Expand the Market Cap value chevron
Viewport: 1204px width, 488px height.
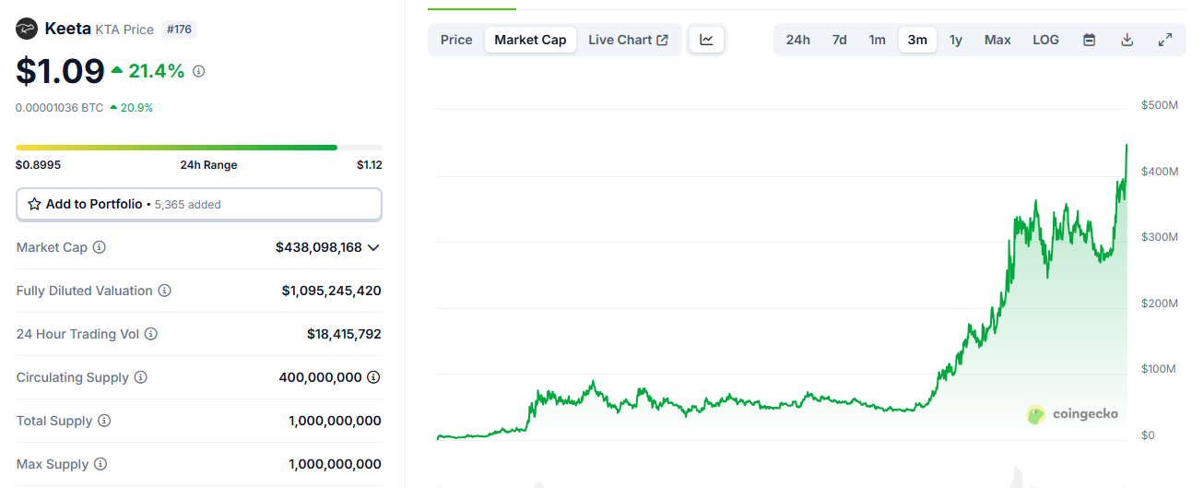373,247
